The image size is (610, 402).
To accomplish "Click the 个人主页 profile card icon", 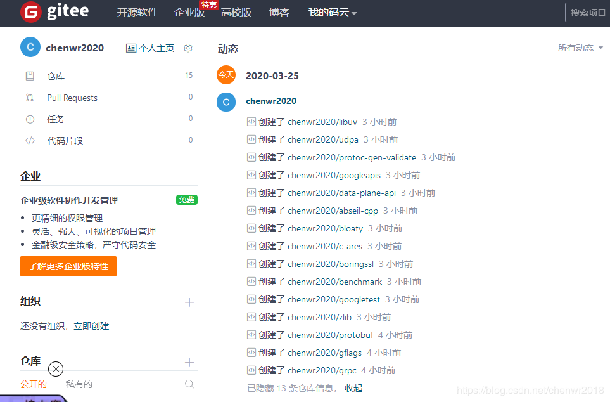I will point(131,48).
